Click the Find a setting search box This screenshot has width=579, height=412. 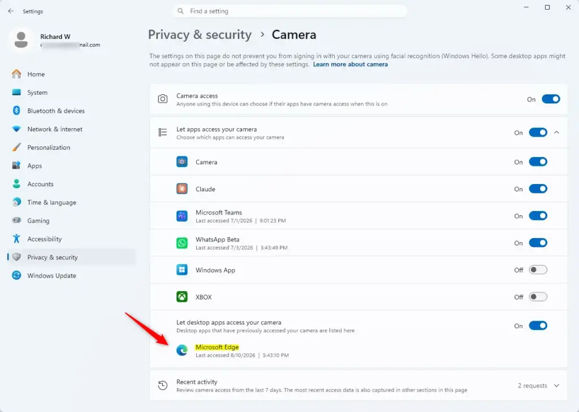(x=290, y=11)
